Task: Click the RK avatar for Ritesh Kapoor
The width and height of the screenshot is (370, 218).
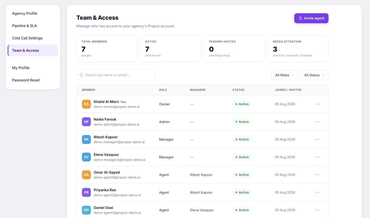Action: point(86,140)
